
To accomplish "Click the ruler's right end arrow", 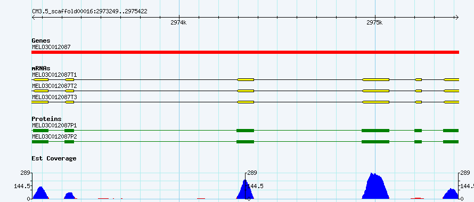I will click(457, 17).
